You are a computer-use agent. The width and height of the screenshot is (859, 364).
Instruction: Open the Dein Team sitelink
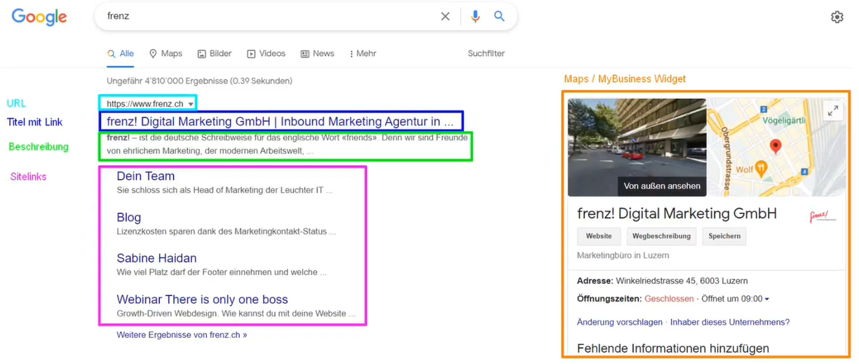pyautogui.click(x=146, y=176)
